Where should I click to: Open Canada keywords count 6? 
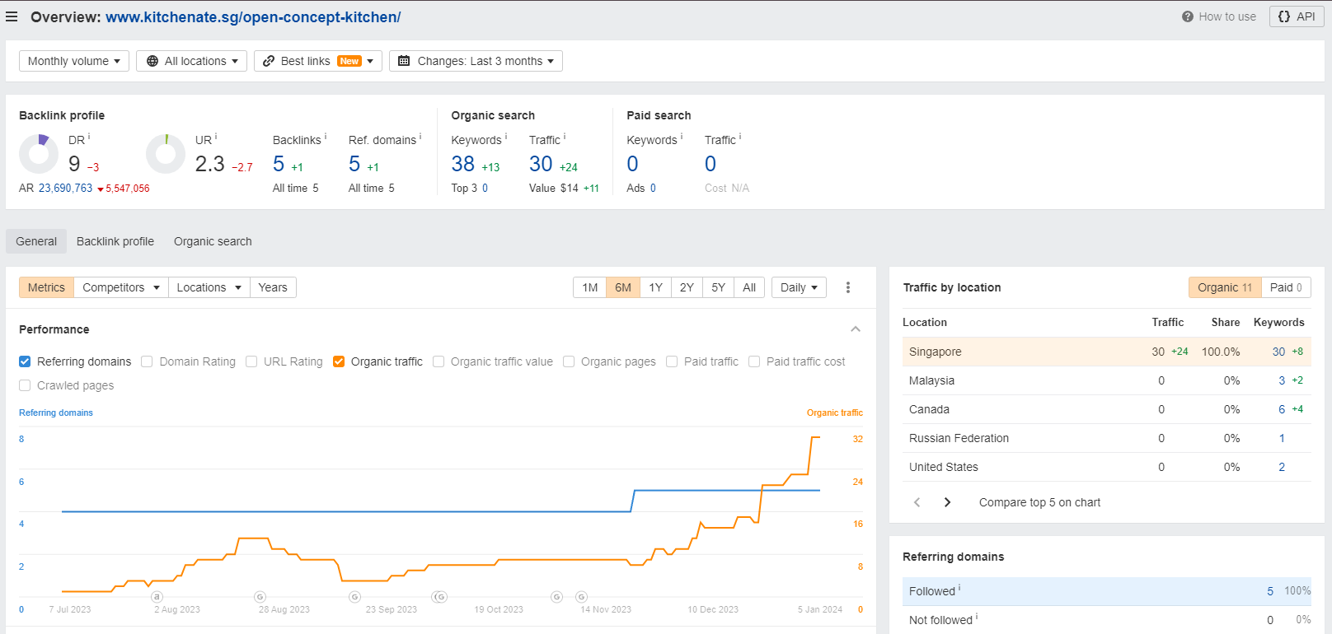tap(1282, 409)
